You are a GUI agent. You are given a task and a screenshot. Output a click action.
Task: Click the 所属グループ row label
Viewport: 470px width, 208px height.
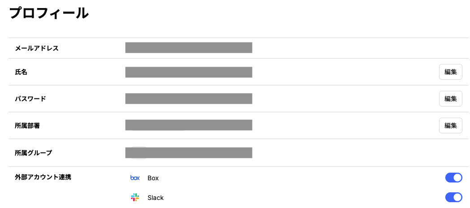(x=33, y=153)
